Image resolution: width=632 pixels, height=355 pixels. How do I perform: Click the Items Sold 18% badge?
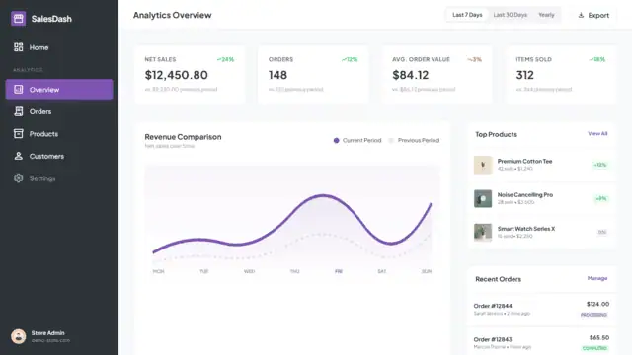(x=596, y=59)
